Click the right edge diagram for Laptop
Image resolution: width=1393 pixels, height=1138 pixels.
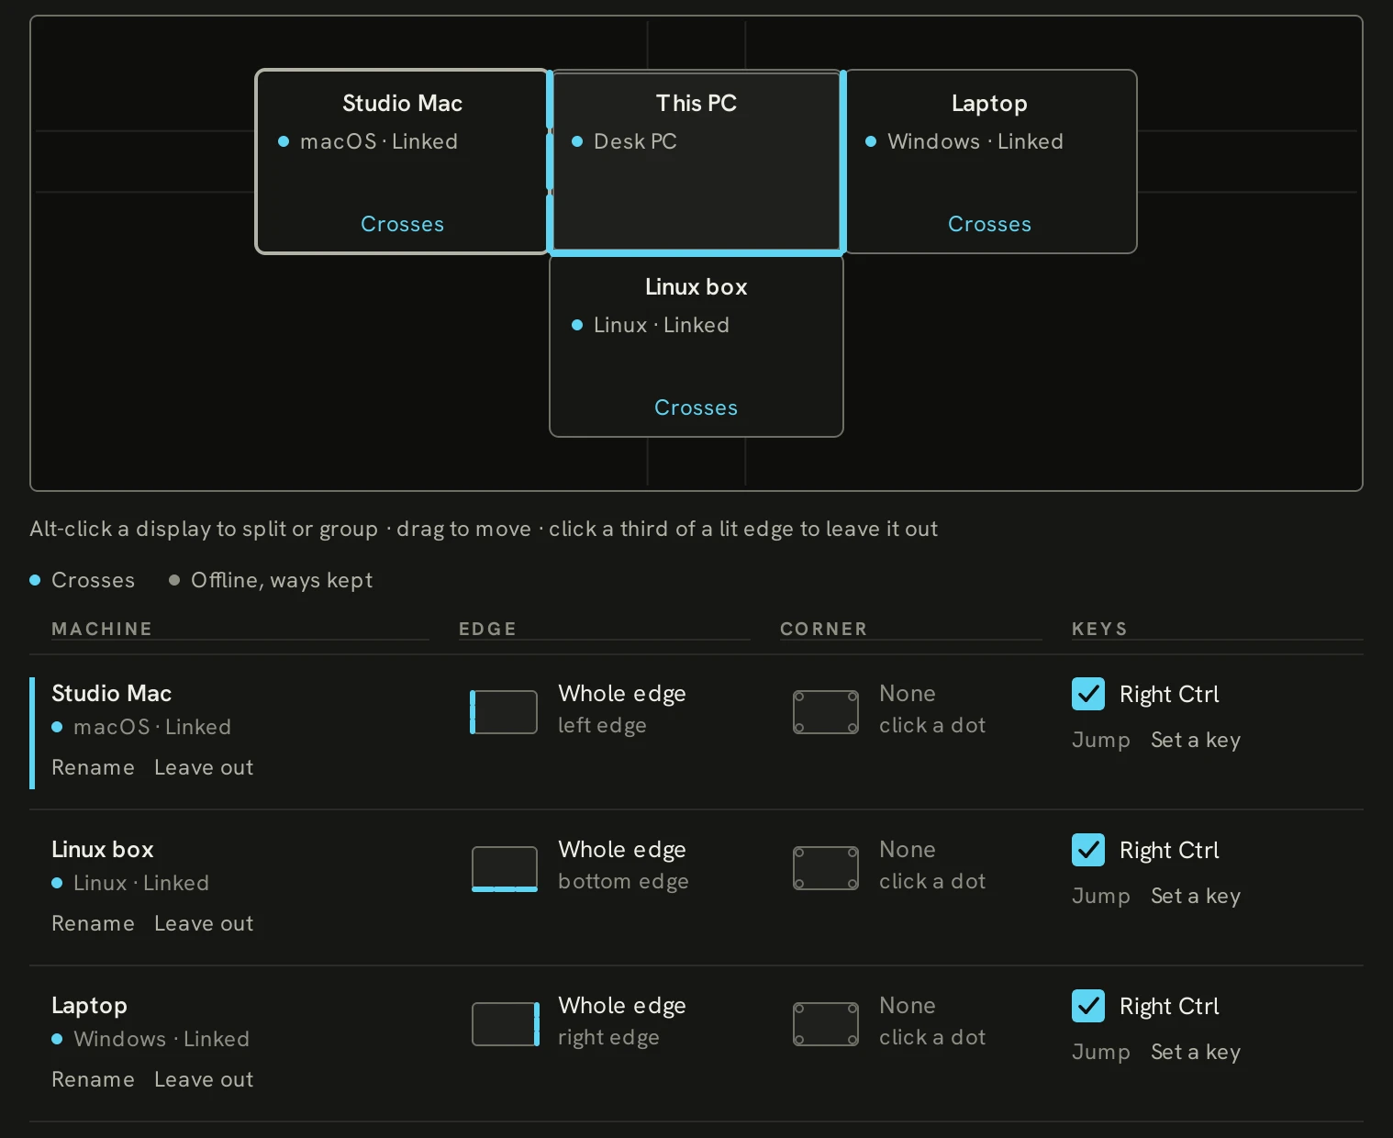506,1024
